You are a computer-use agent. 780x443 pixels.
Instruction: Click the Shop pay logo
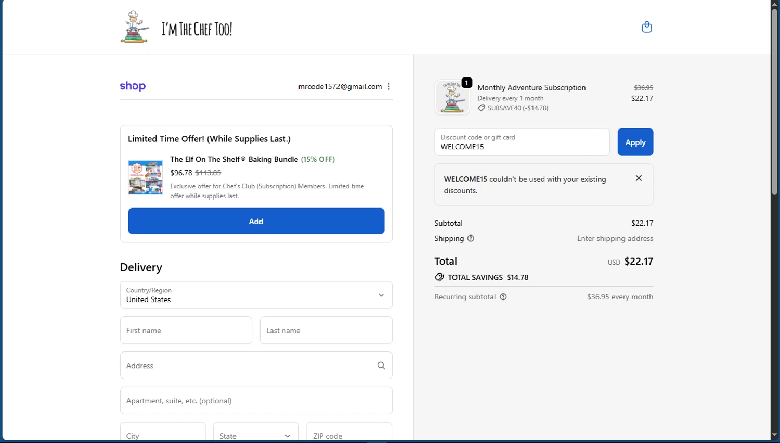pos(133,86)
